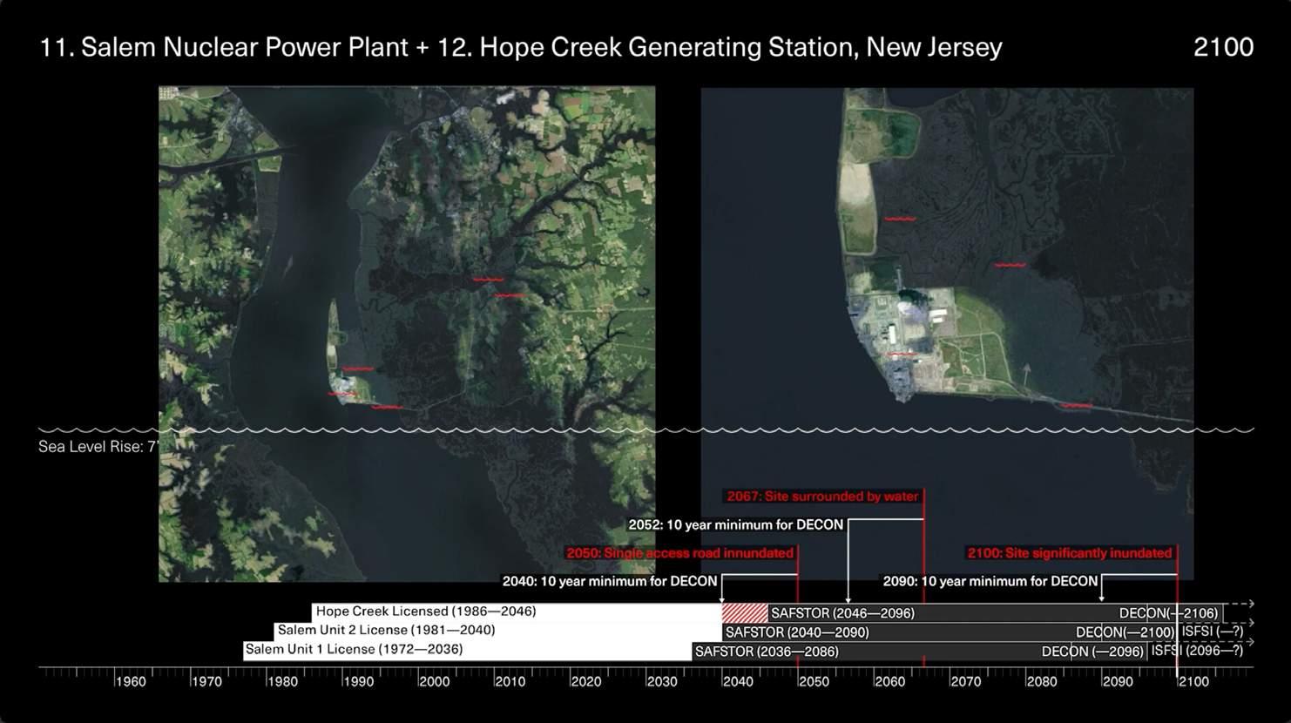This screenshot has width=1291, height=723.
Task: Select the "Salem Unit 2 License (1981—2040)" bar
Action: (x=498, y=631)
